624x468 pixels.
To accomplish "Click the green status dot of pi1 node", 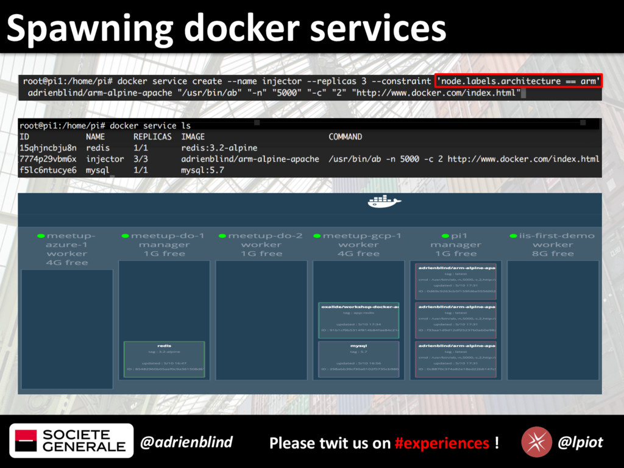I will [x=445, y=236].
